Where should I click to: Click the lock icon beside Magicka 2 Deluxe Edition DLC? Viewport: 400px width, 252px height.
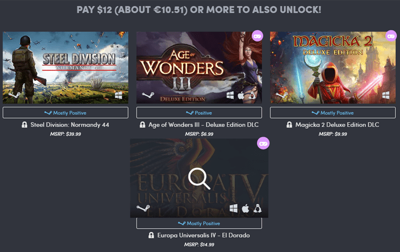[x=289, y=124]
